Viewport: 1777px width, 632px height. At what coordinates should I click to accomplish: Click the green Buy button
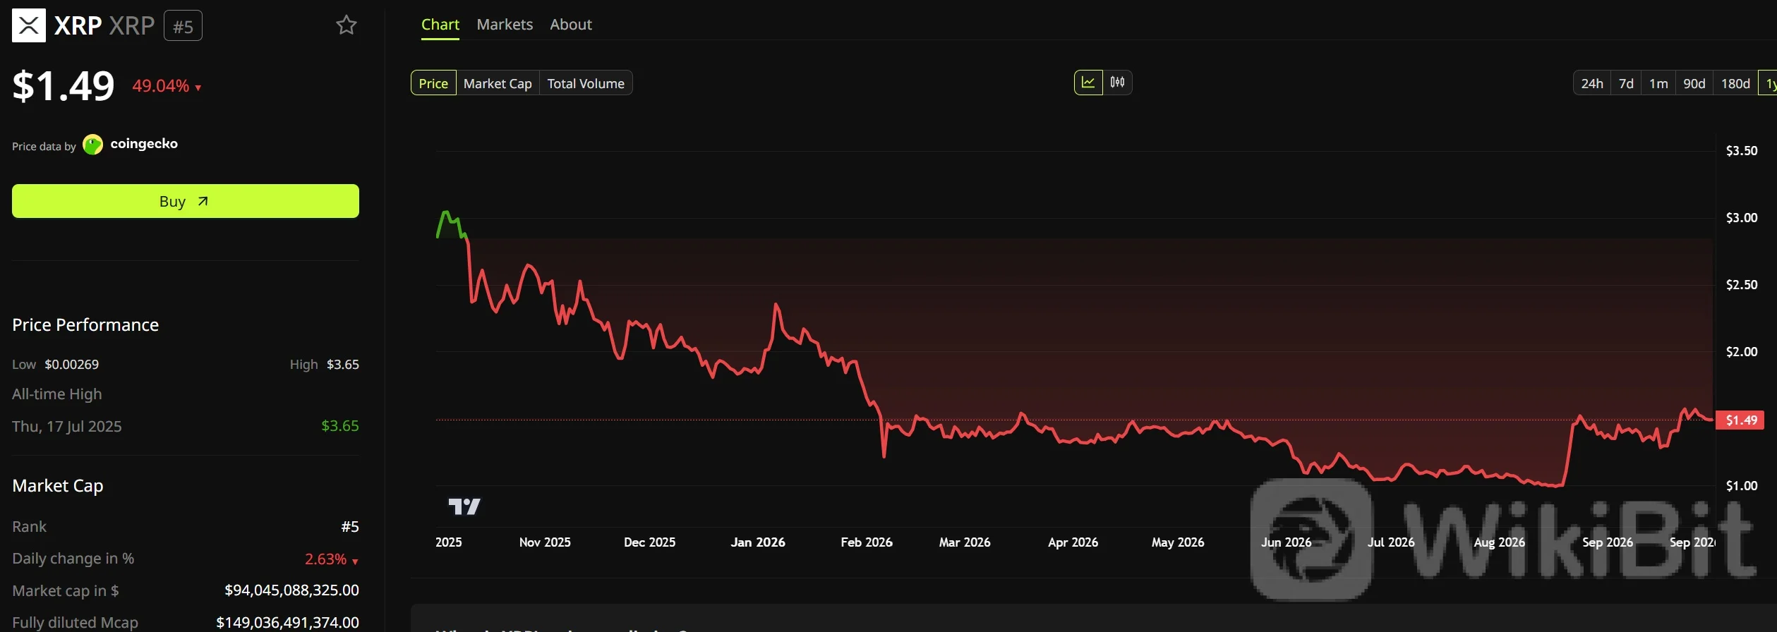(x=186, y=201)
